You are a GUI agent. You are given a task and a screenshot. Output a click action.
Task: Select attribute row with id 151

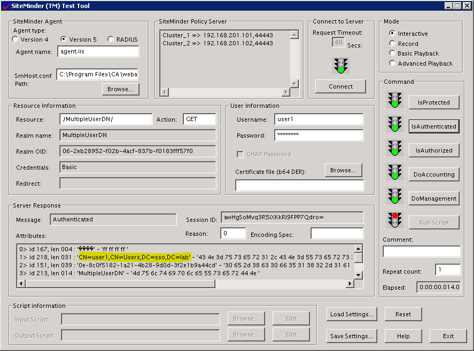pos(184,265)
